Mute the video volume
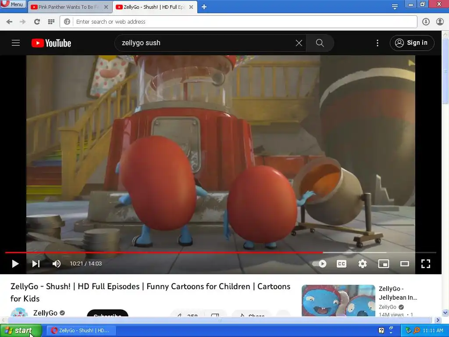The image size is (449, 337). [57, 264]
